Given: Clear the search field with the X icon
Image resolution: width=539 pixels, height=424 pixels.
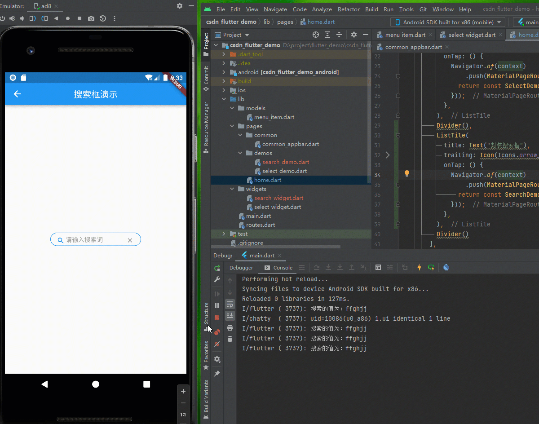Looking at the screenshot, I should [130, 240].
